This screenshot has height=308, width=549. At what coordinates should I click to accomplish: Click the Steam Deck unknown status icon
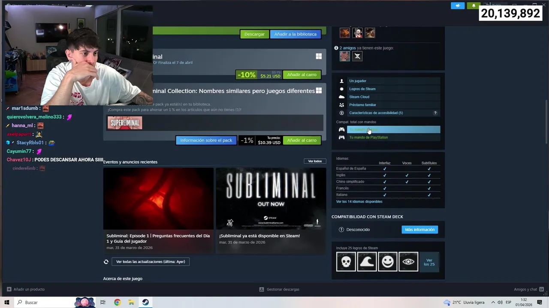point(341,230)
